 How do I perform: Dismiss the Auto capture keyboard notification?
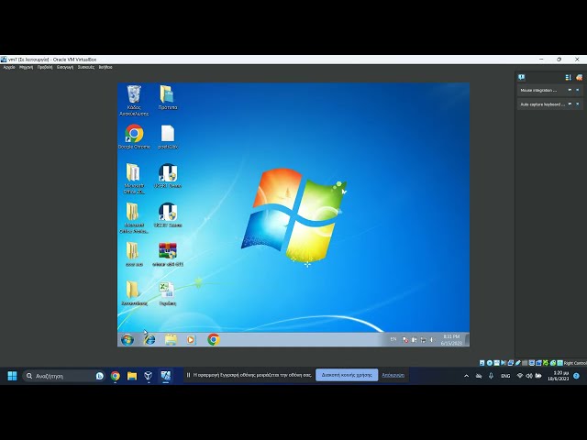tap(577, 104)
